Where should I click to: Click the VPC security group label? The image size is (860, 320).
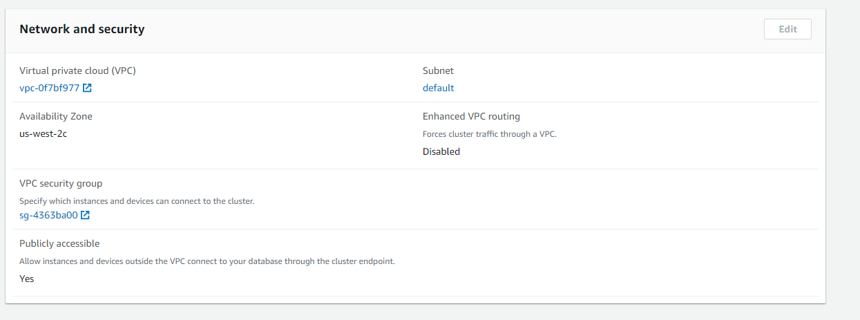(61, 183)
